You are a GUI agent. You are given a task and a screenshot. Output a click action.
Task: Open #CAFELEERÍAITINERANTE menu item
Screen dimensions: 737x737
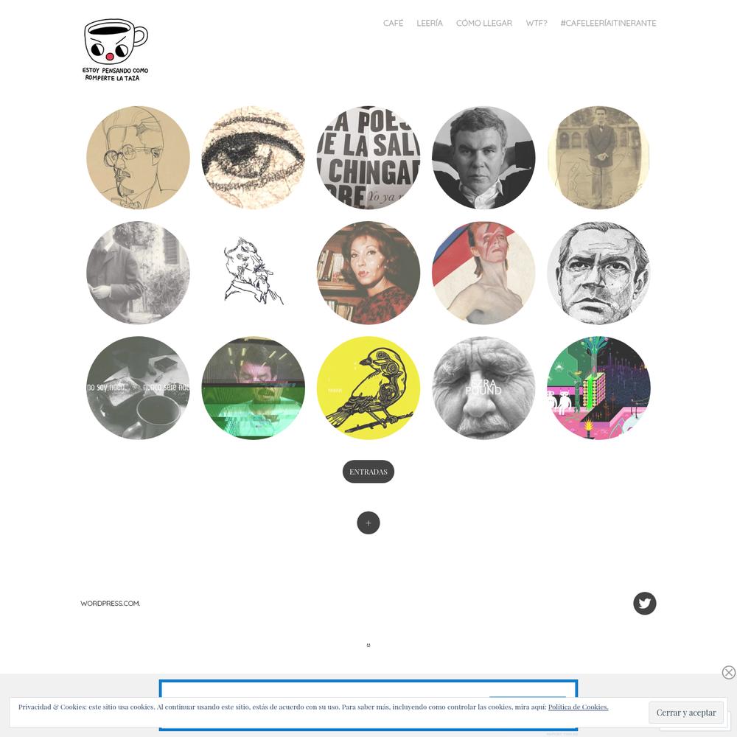pos(608,23)
